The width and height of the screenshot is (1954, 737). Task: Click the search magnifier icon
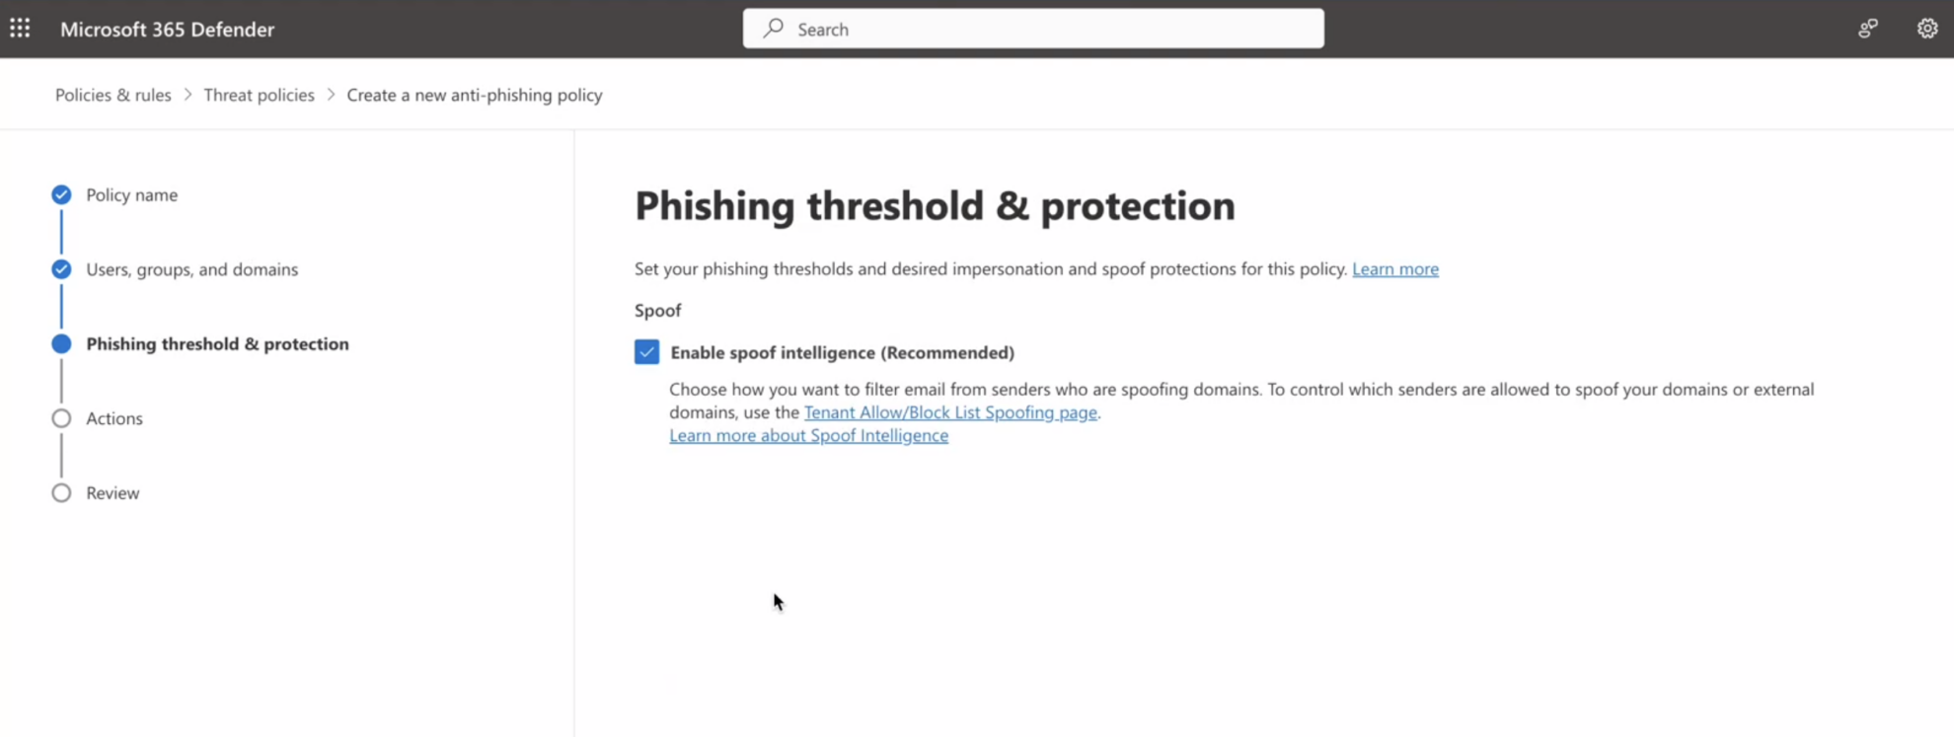pyautogui.click(x=774, y=29)
